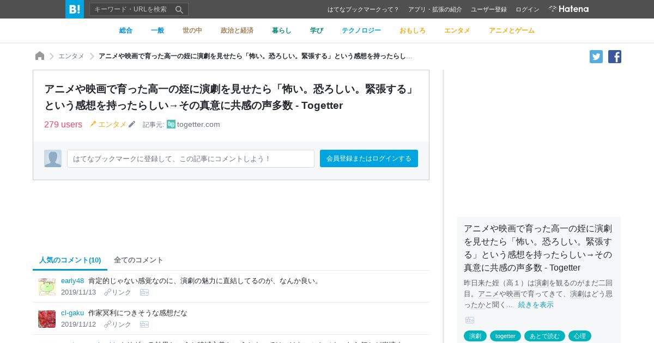The height and width of the screenshot is (343, 654).
Task: Switch to 人気のコメント(10) tab
Action: [70, 260]
